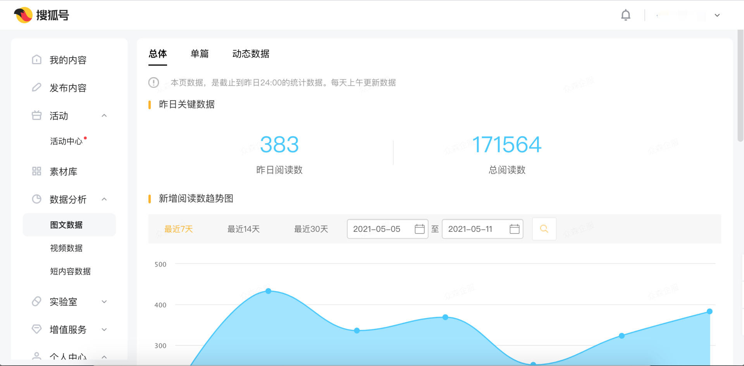This screenshot has width=744, height=366.
Task: Click the page vertical scrollbar
Action: [740, 86]
